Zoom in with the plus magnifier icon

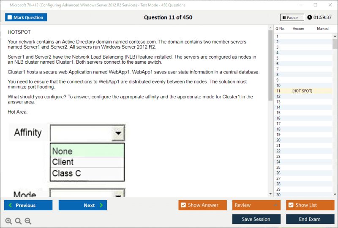point(8,221)
